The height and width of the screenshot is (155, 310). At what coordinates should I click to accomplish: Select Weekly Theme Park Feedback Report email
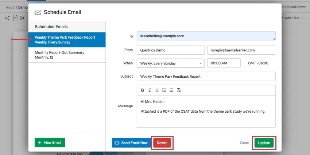click(67, 40)
